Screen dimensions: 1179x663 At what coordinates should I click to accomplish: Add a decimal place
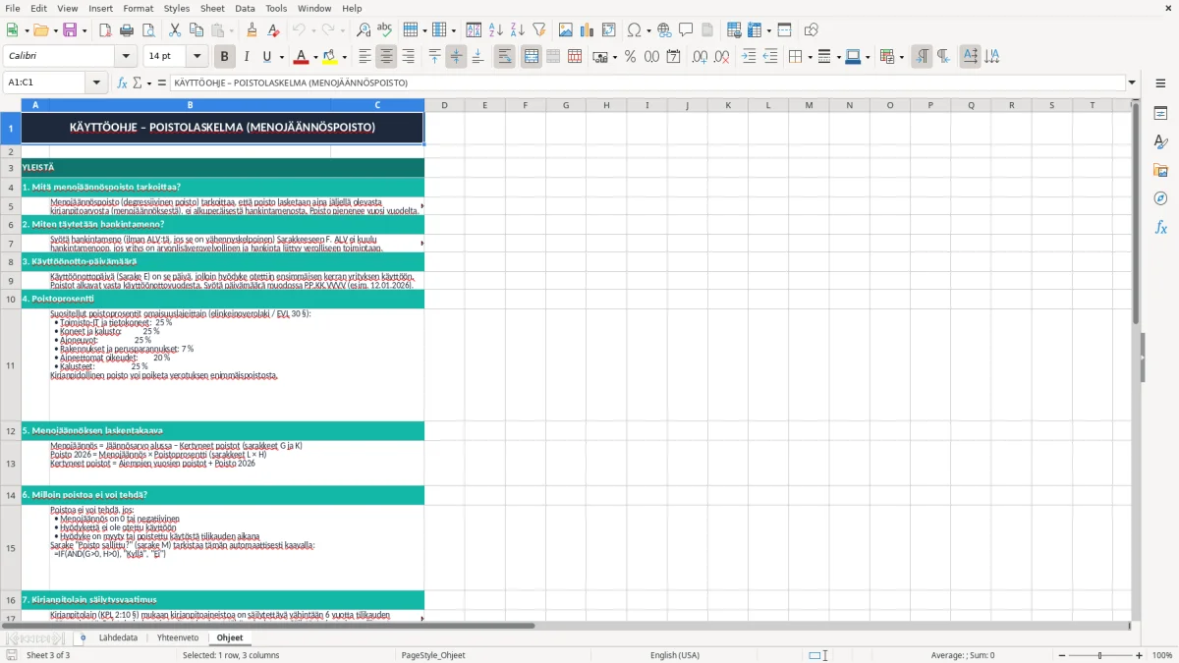(701, 57)
